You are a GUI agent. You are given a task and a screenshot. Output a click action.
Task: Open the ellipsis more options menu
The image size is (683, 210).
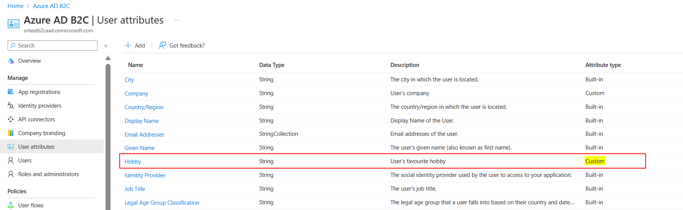coord(177,20)
